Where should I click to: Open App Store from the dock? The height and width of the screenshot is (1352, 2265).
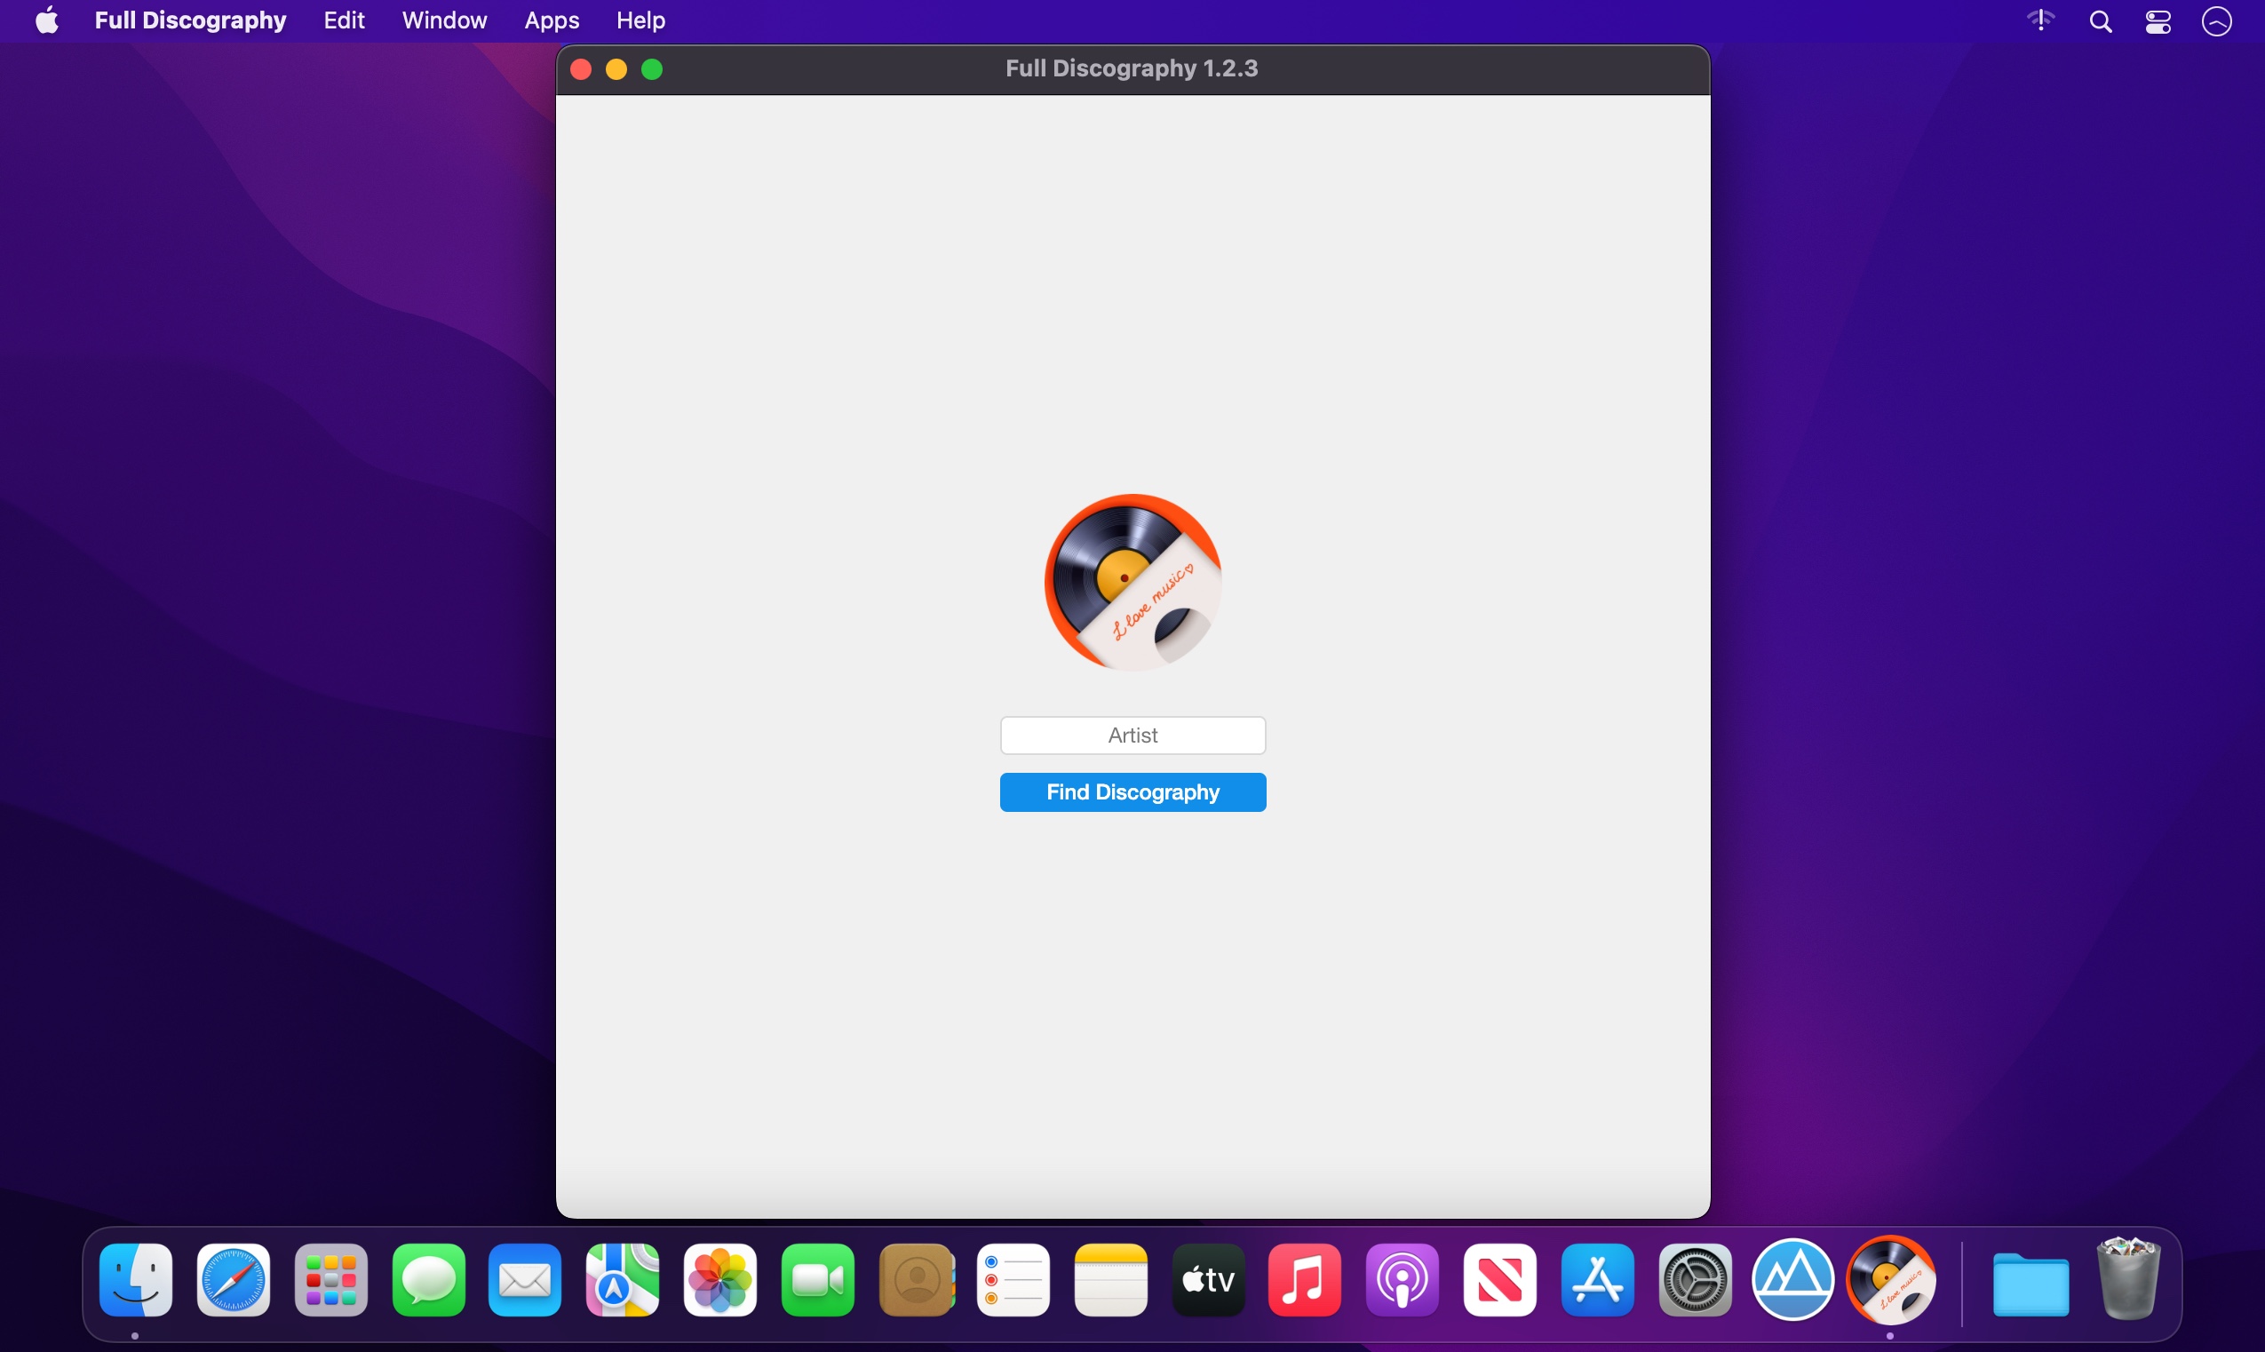[1597, 1280]
